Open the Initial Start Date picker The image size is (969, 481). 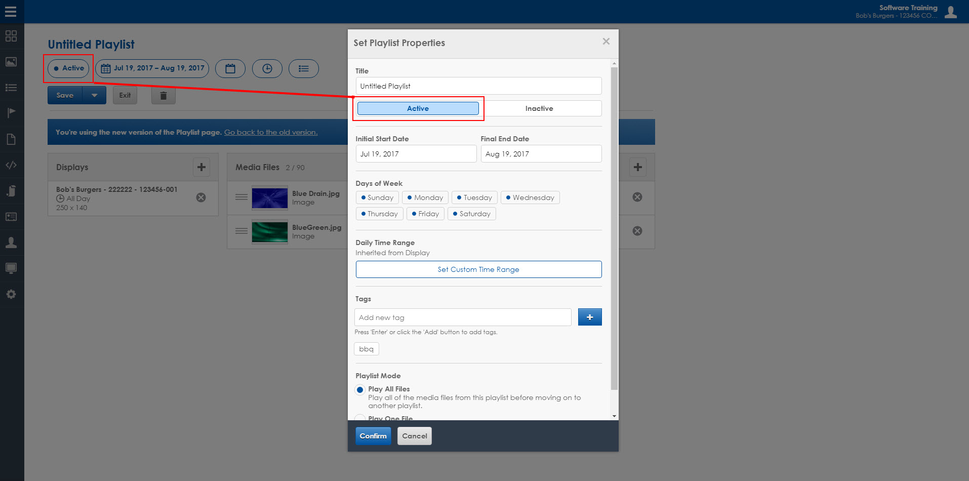click(x=416, y=154)
